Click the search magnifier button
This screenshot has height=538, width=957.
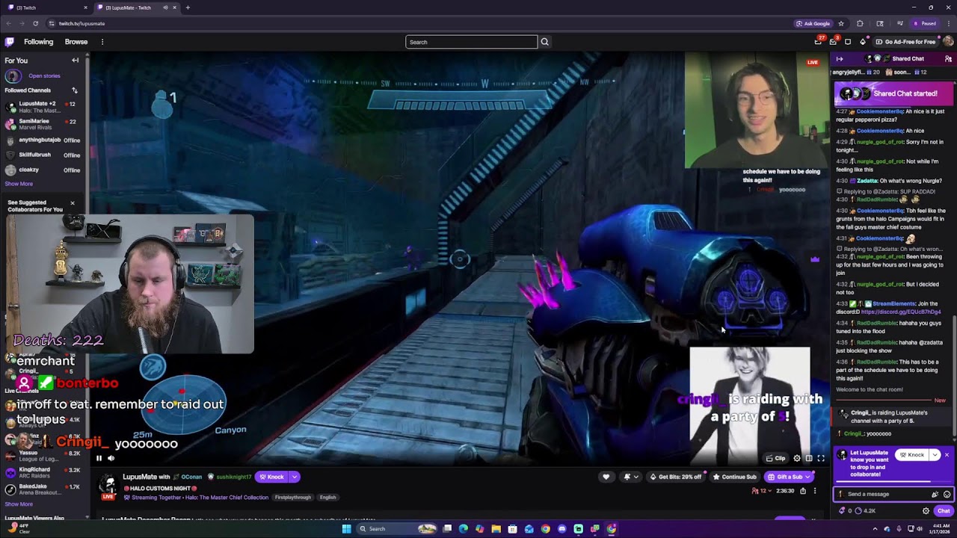544,42
